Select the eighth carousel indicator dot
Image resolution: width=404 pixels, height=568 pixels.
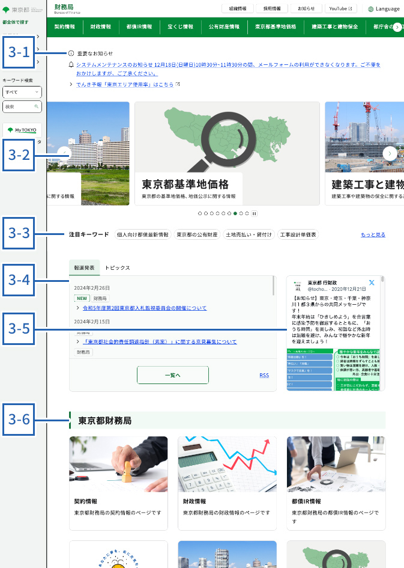(x=241, y=213)
